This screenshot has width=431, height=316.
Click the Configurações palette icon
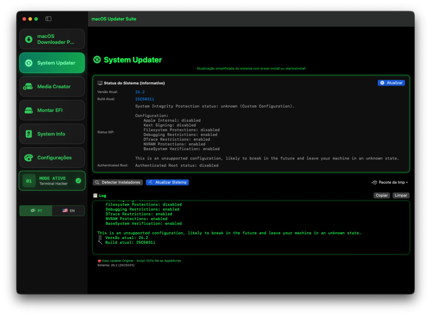pyautogui.click(x=28, y=158)
